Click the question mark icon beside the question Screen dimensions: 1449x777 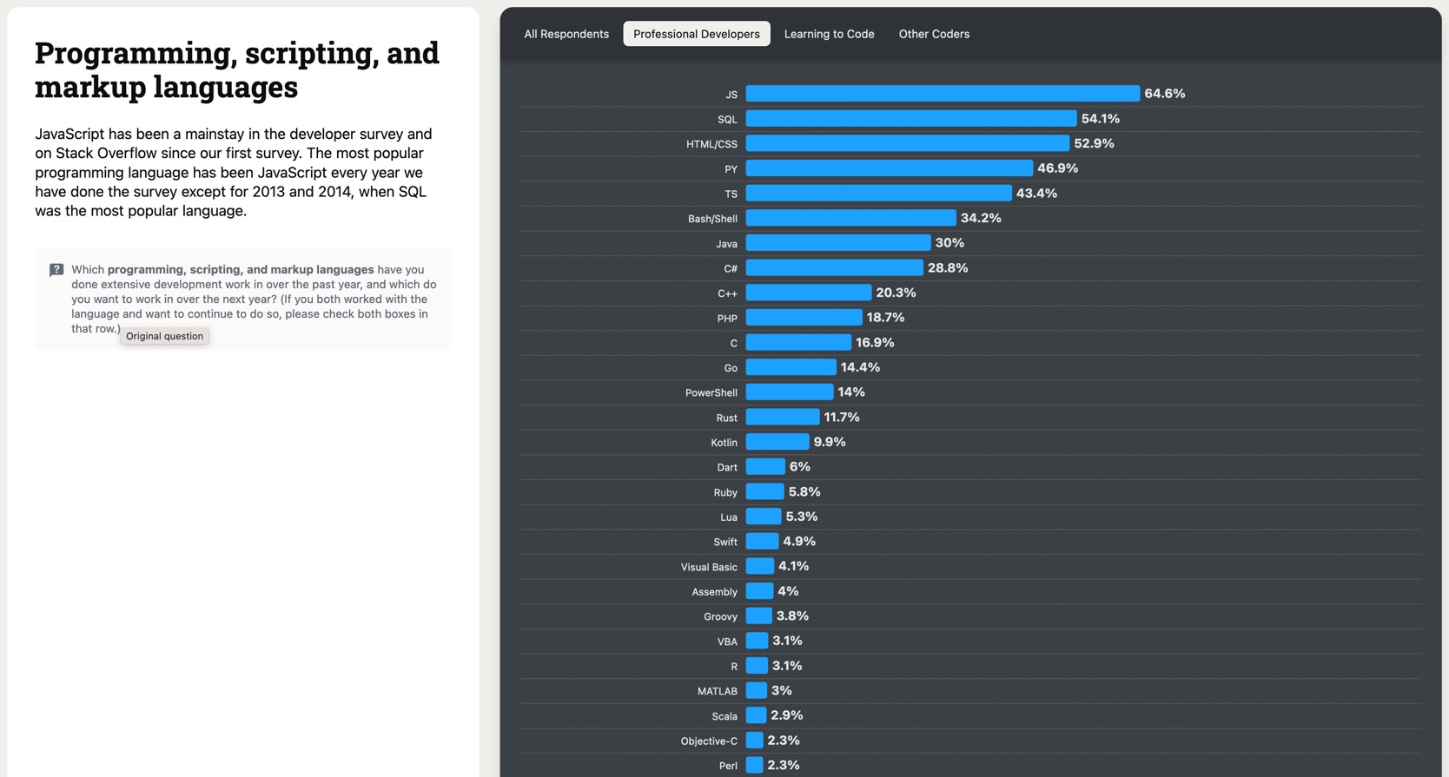point(56,270)
